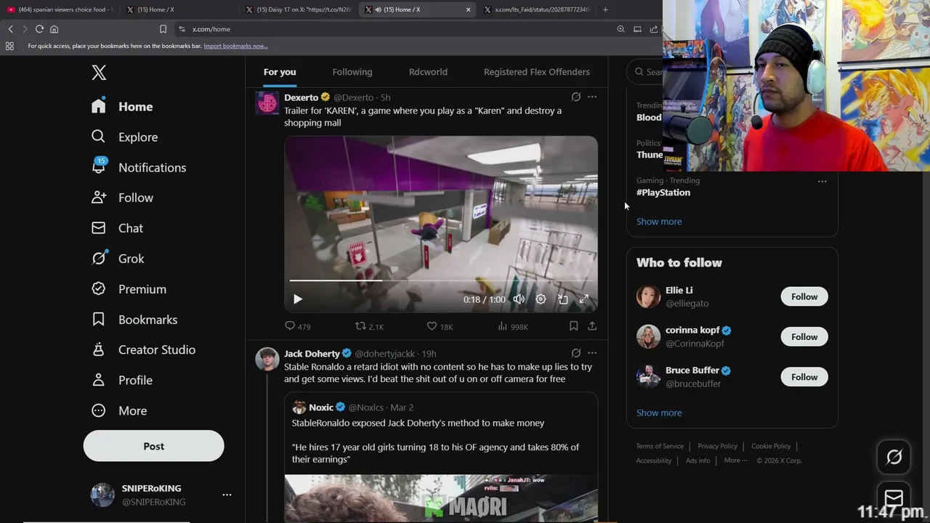The image size is (930, 523).
Task: Seek on the video progress bar
Action: point(441,280)
